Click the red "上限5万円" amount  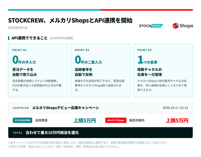[177, 121]
